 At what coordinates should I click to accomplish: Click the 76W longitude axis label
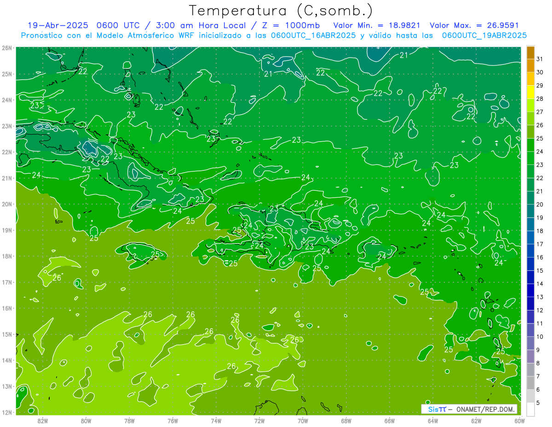(173, 421)
